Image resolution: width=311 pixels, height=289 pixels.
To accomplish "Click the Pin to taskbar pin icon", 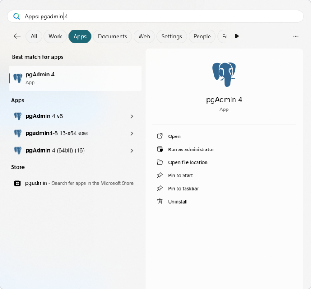I will tap(160, 188).
